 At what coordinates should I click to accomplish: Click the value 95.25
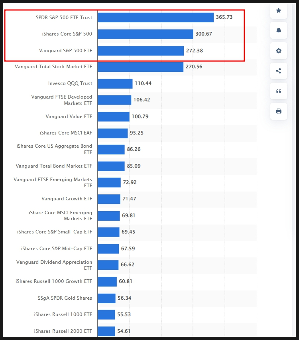(x=137, y=133)
